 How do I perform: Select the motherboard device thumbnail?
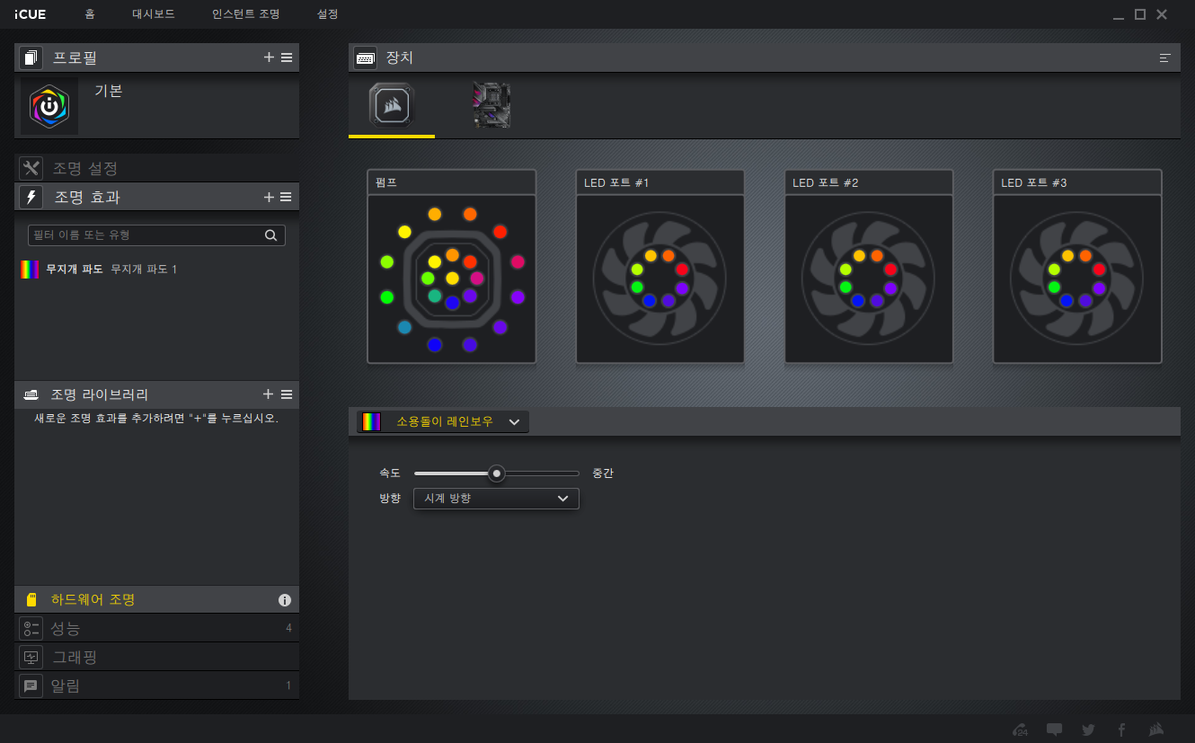491,105
